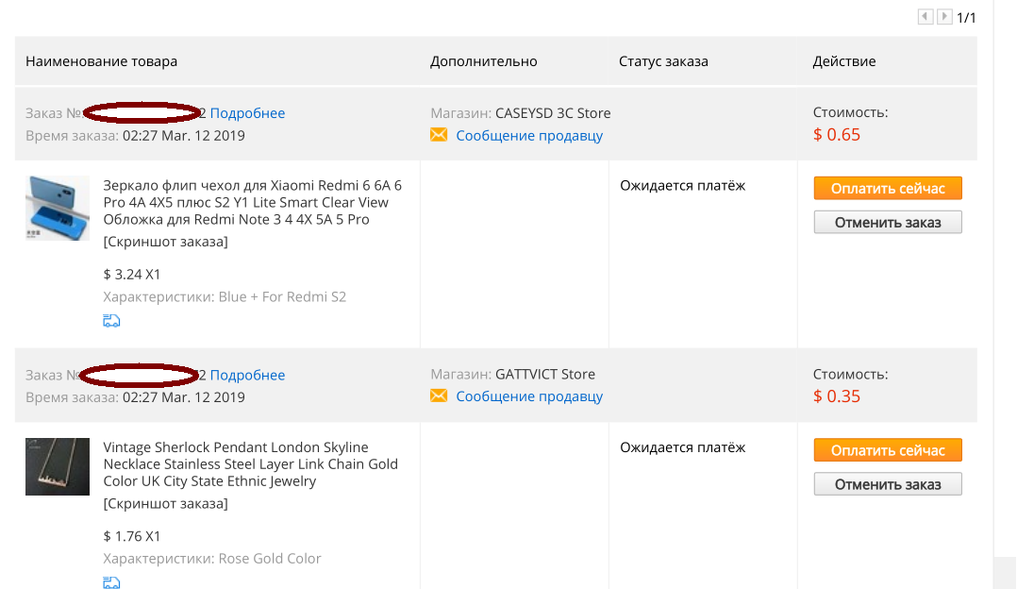Open Подробнее details for second order
Viewport: 1034px width, 589px height.
(x=247, y=375)
